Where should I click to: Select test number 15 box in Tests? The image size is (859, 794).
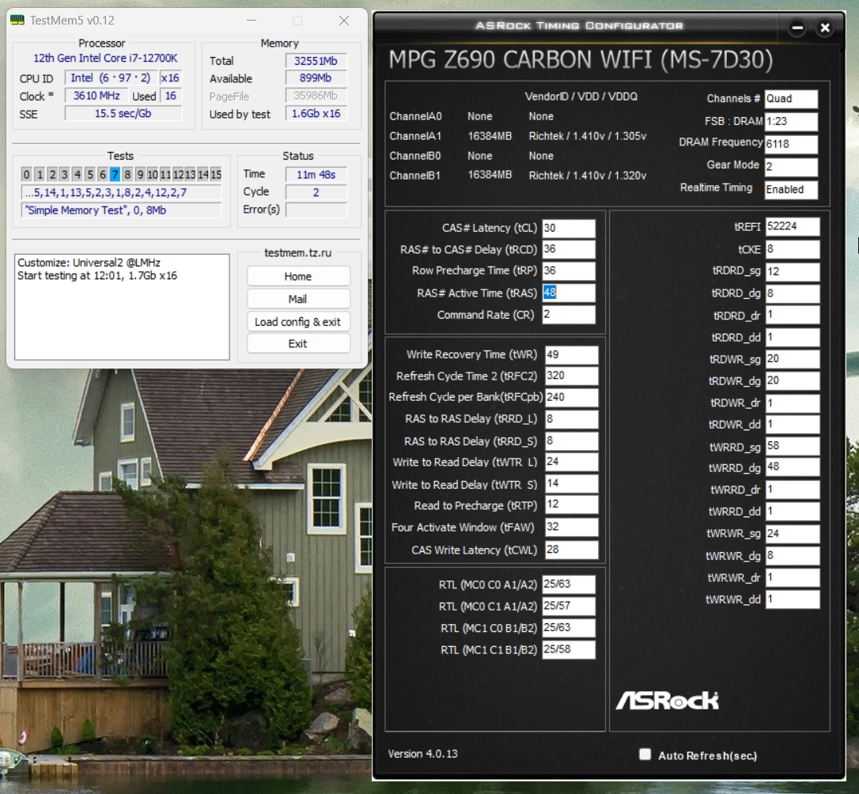click(x=216, y=175)
